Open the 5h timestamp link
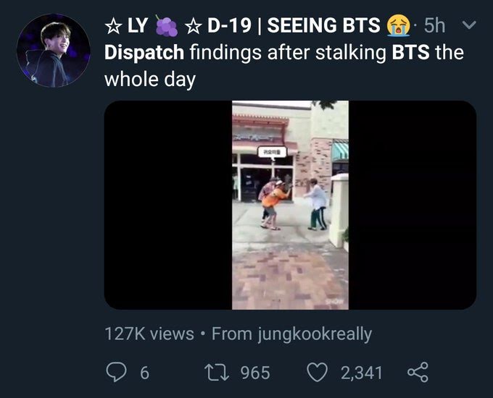The width and height of the screenshot is (493, 398). [x=434, y=26]
